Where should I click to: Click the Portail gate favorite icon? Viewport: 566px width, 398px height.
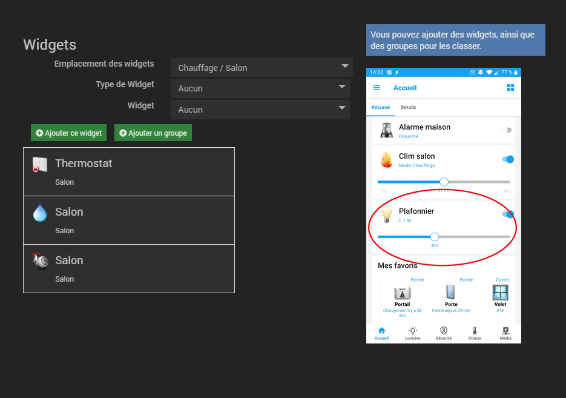click(402, 293)
